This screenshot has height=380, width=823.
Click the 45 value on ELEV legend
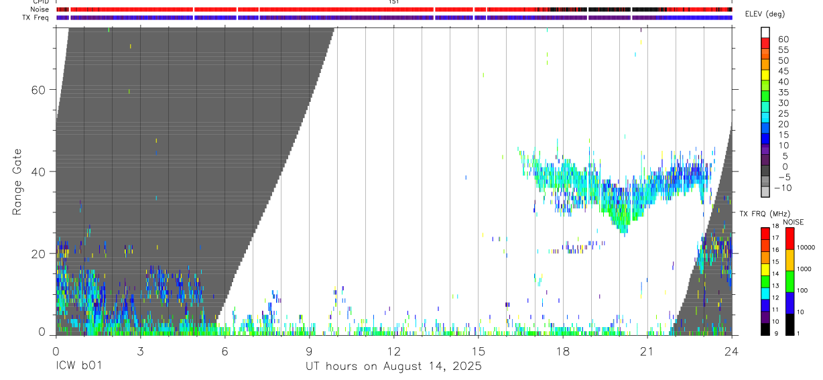[783, 71]
